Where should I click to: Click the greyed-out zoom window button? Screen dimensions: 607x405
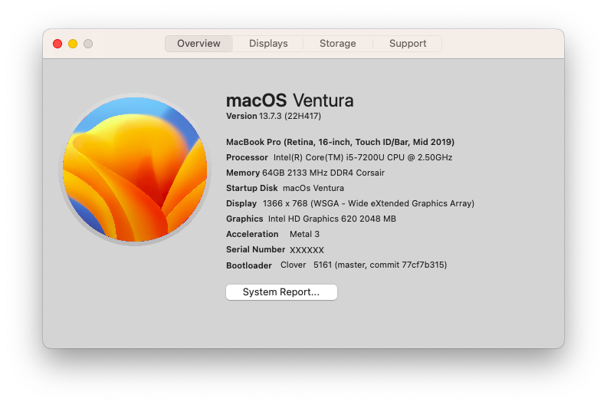88,44
